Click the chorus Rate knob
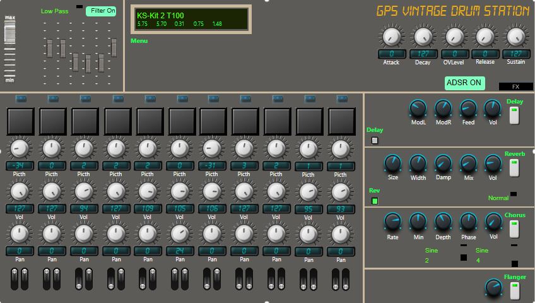The width and height of the screenshot is (535, 303). (x=392, y=222)
